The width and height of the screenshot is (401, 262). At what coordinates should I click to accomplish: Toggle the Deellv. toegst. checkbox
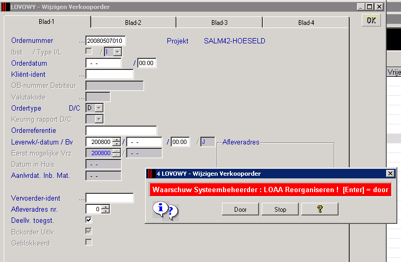[89, 220]
